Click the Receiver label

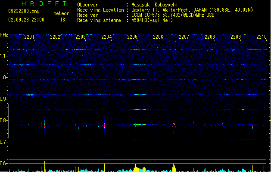[x=87, y=15]
